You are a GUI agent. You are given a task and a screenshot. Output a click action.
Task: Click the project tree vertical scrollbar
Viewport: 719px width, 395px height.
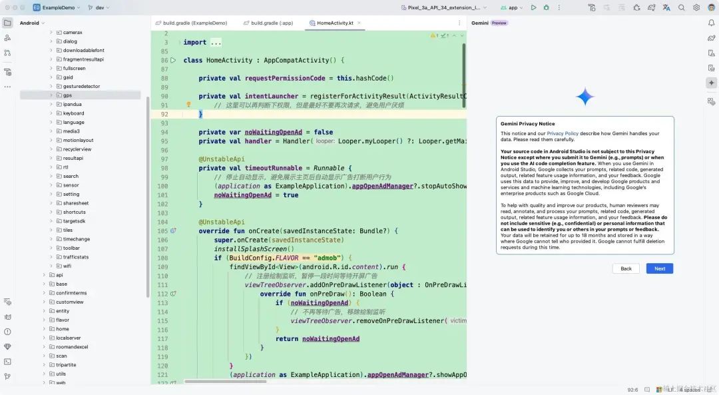click(148, 197)
